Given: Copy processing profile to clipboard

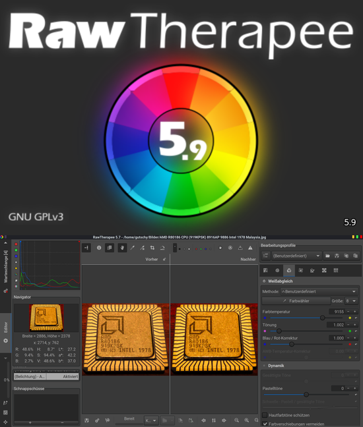Looking at the screenshot, I should click(x=346, y=256).
